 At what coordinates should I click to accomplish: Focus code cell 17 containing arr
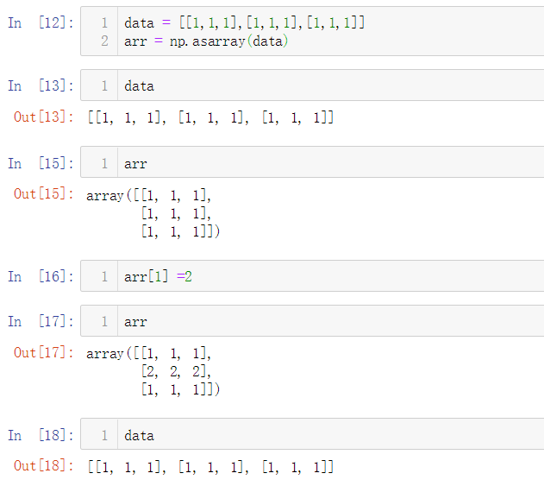[312, 321]
